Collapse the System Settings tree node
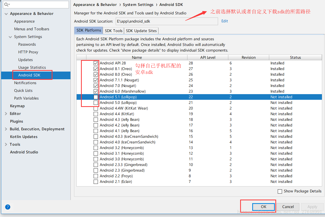 tap(10, 37)
